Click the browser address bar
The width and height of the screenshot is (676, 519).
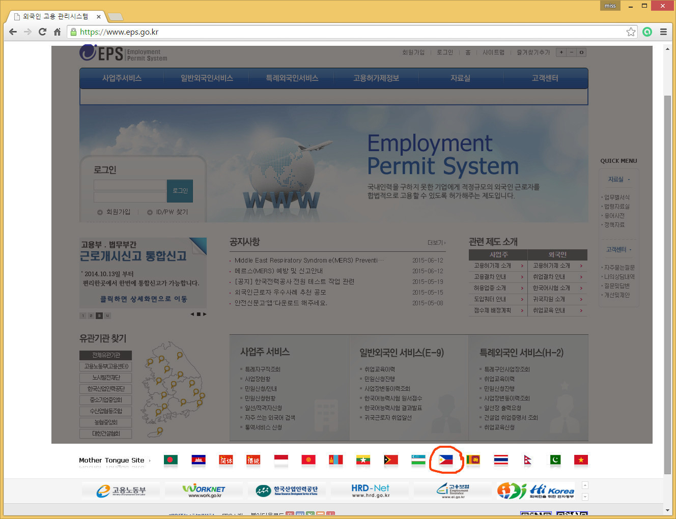tap(351, 32)
